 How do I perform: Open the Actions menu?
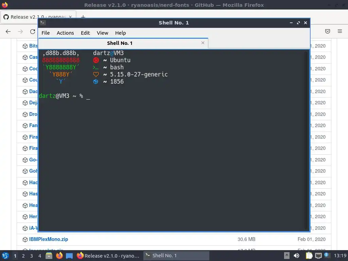[65, 33]
